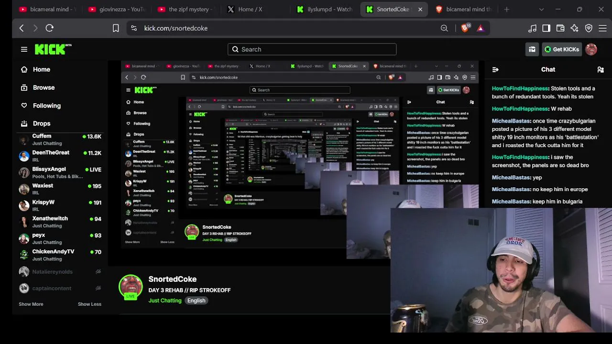
Task: Open site settings icon beside kick.com URL
Action: [x=134, y=28]
